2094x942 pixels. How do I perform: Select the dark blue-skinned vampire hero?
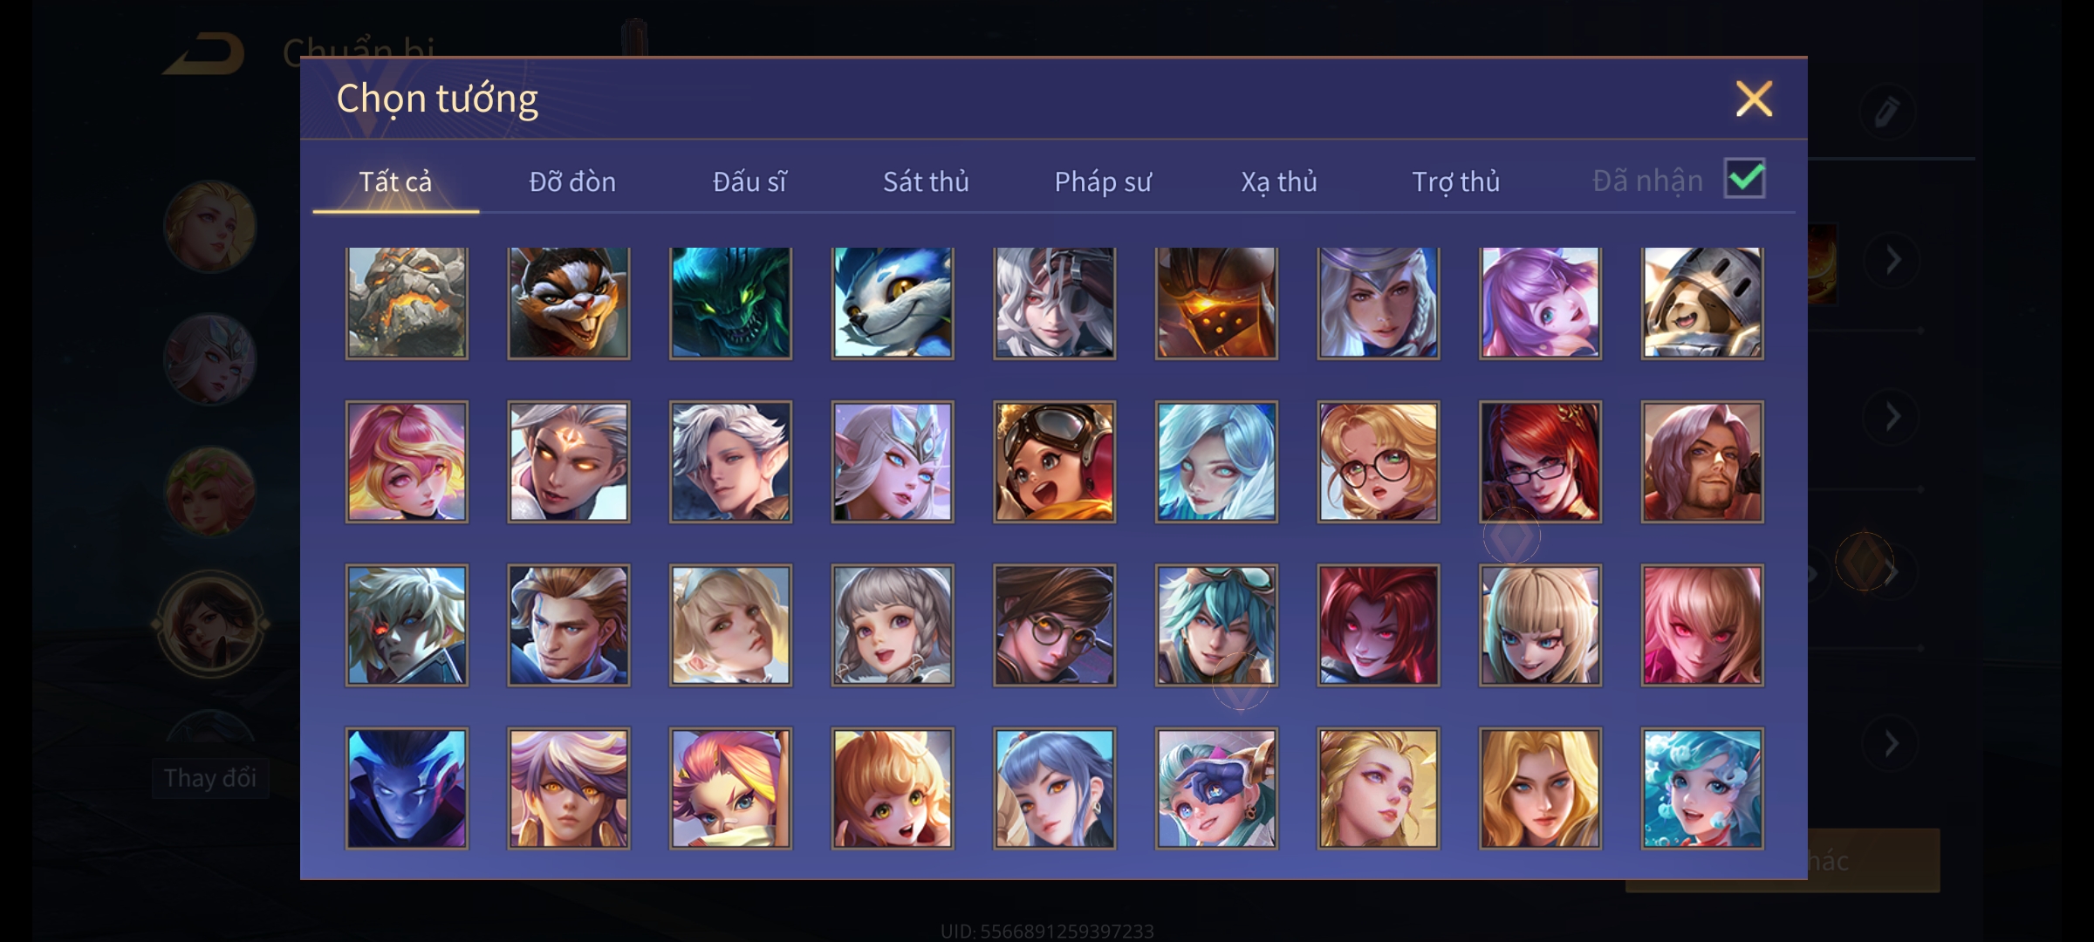pyautogui.click(x=407, y=788)
